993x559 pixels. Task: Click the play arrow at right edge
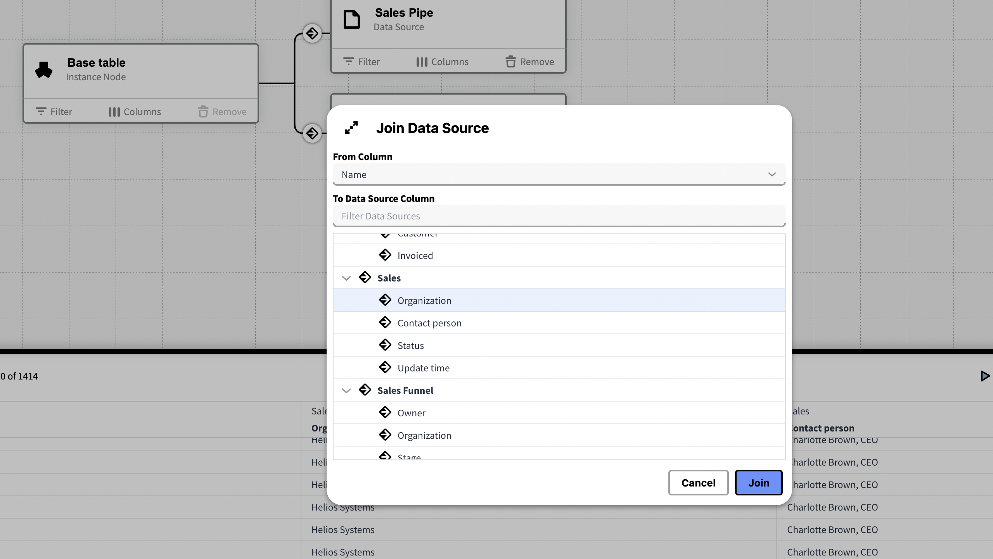point(985,376)
